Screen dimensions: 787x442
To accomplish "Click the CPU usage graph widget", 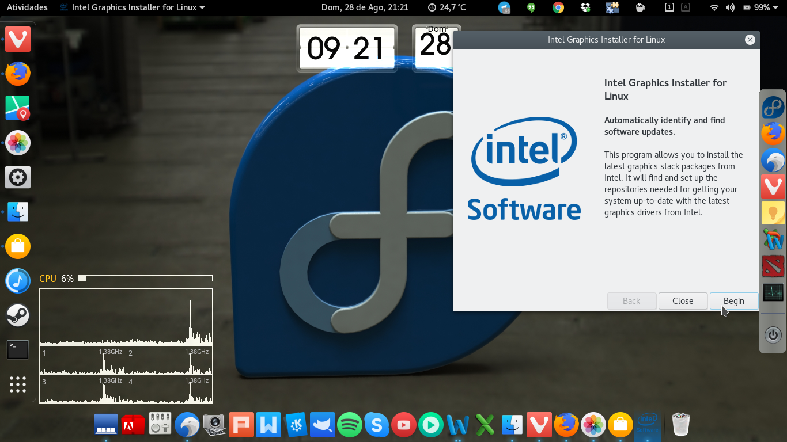I will (126, 346).
